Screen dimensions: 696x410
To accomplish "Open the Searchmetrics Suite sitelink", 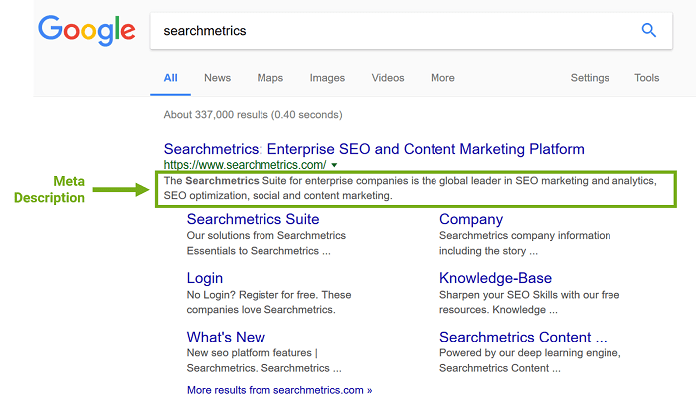I will pos(253,219).
